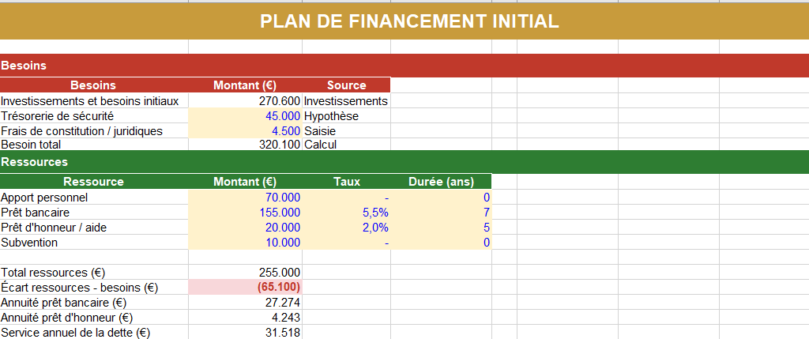The width and height of the screenshot is (809, 339).
Task: Click the 320.100 total cell
Action: [x=245, y=144]
